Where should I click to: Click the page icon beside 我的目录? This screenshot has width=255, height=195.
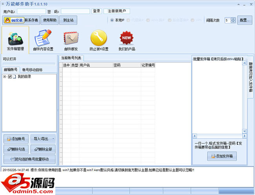click(x=14, y=76)
